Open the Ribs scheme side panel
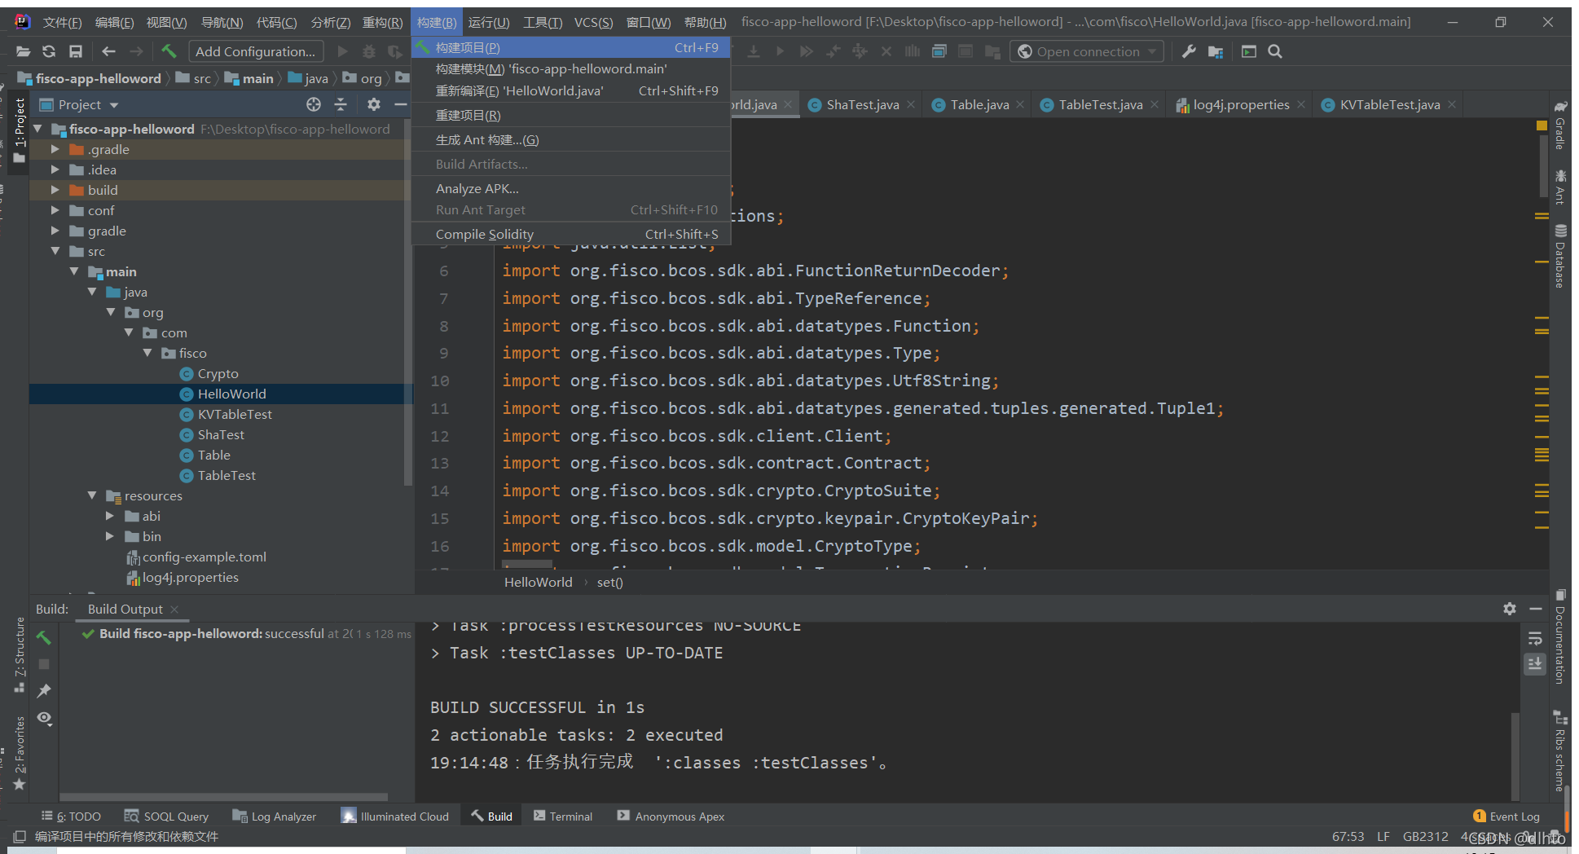The height and width of the screenshot is (854, 1579). pyautogui.click(x=1560, y=751)
